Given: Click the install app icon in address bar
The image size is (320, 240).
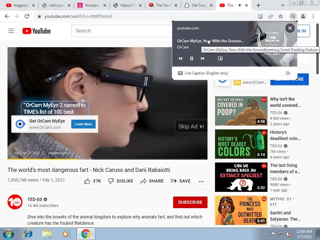Looking at the screenshot, I should point(261,16).
